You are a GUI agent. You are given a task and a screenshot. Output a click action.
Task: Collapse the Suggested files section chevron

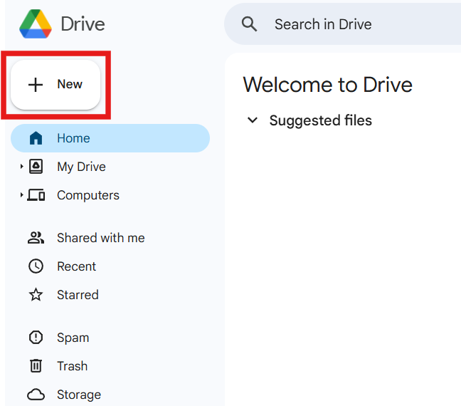point(252,120)
